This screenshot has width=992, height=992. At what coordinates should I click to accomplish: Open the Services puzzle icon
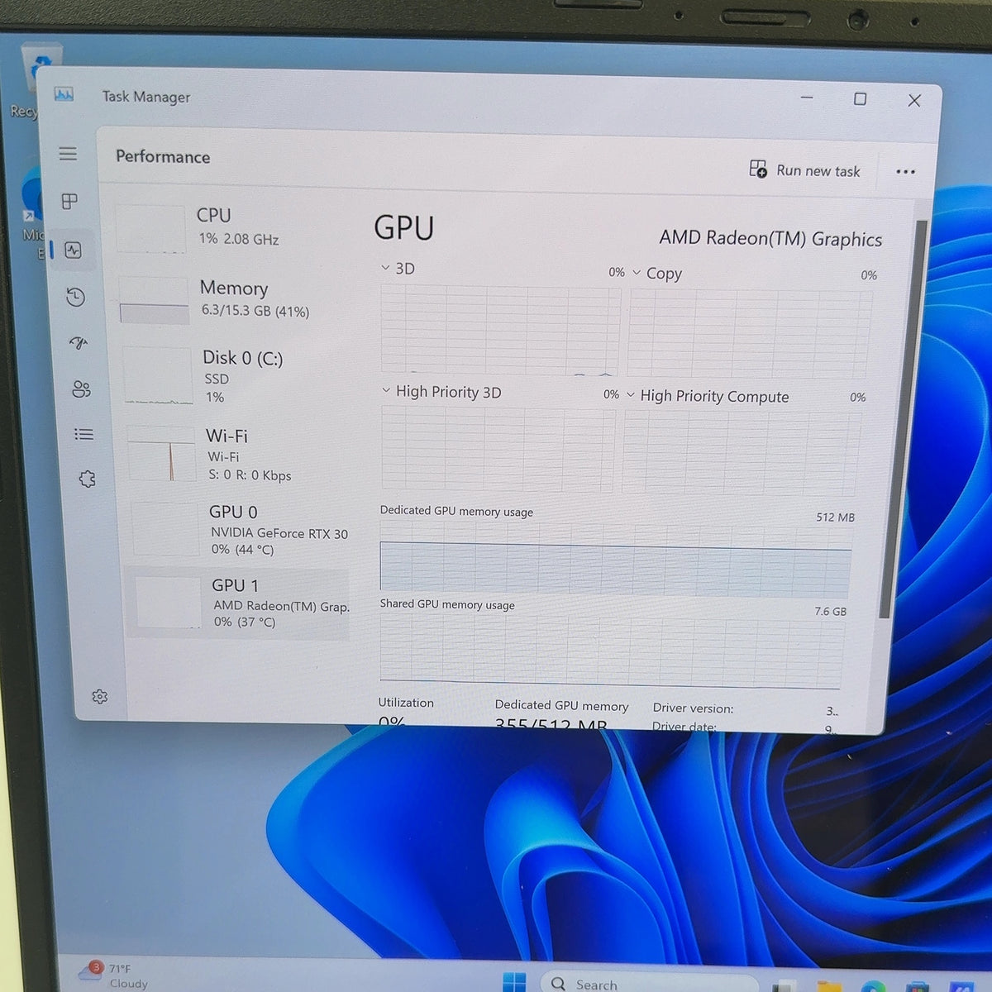[87, 479]
